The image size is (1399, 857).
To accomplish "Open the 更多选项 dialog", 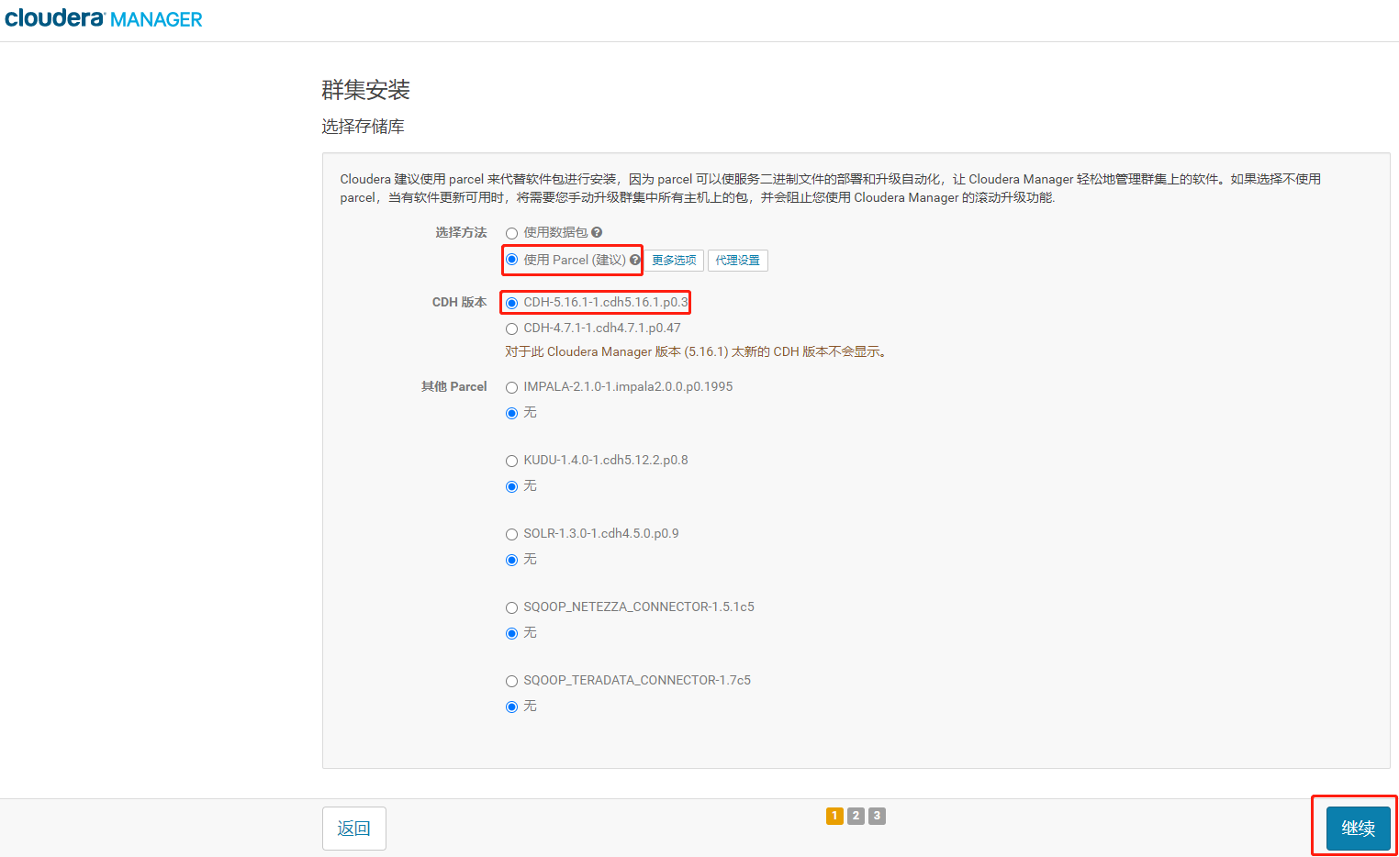I will click(x=673, y=260).
